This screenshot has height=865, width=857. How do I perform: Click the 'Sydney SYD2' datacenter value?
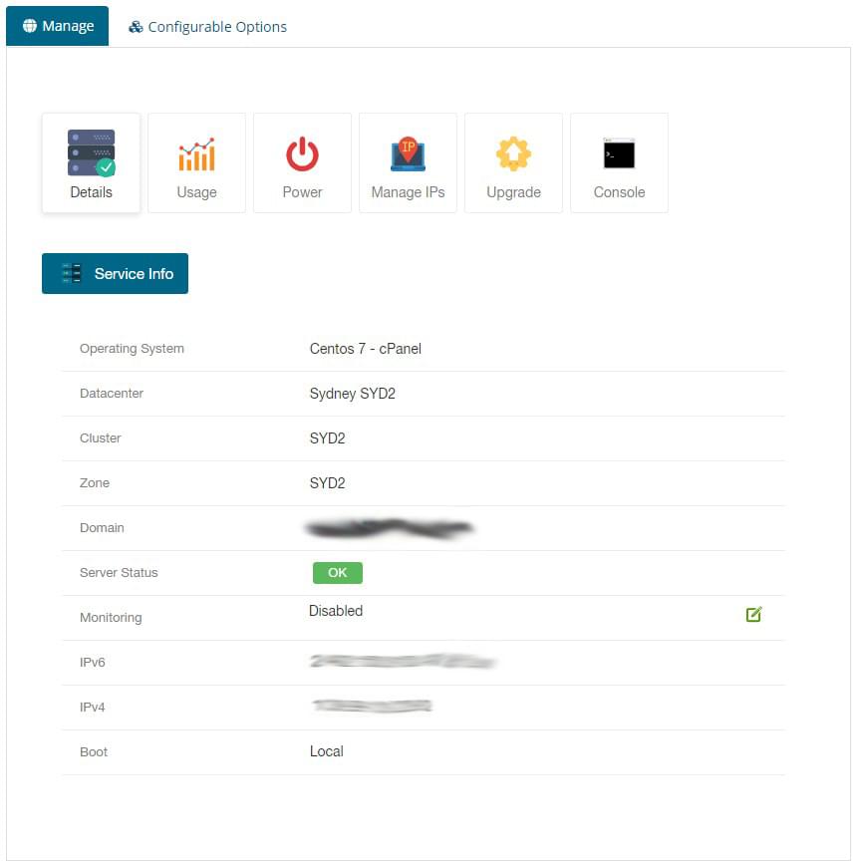tap(352, 394)
